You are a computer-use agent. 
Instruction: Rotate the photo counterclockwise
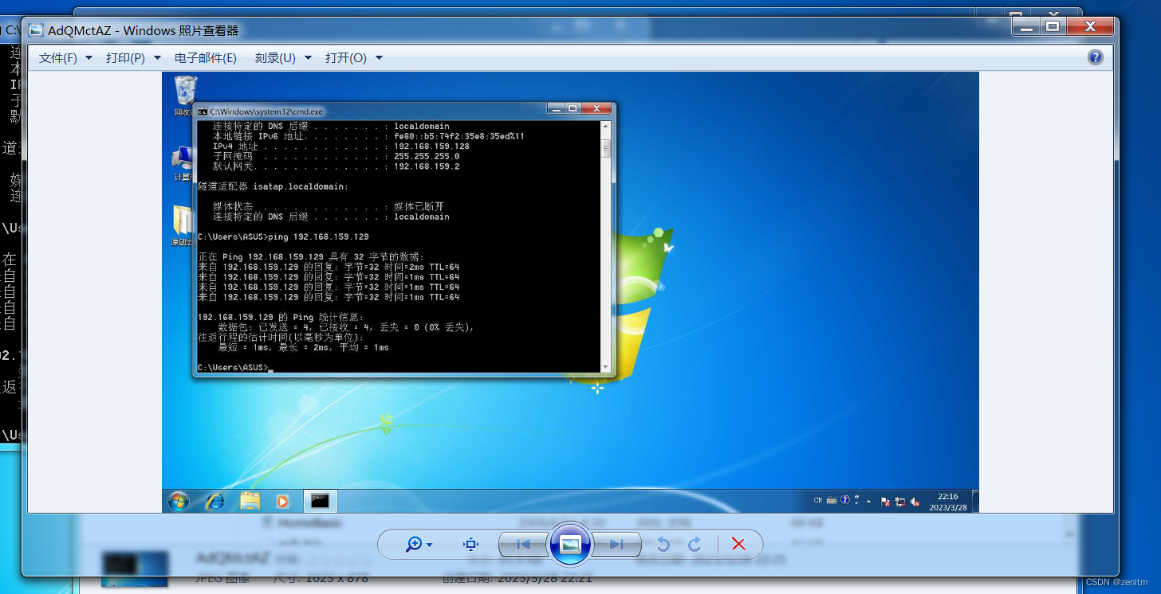(x=663, y=545)
